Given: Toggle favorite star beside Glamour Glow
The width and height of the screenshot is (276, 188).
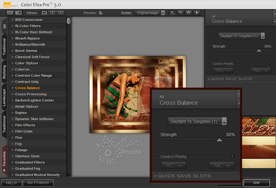Looking at the screenshot, I should (12, 156).
